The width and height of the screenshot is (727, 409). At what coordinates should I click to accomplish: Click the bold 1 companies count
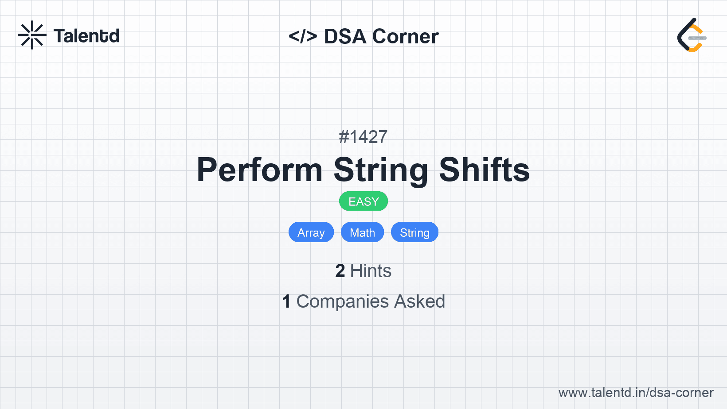pos(286,301)
